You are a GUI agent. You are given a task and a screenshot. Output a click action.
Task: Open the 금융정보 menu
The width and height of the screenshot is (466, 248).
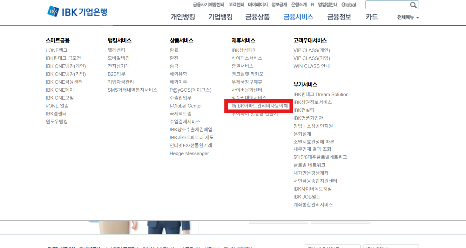[339, 17]
